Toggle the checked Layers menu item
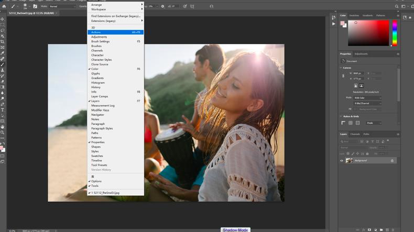Image resolution: width=414 pixels, height=232 pixels. pyautogui.click(x=116, y=101)
